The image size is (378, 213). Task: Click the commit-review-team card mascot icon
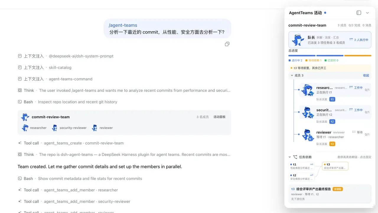(25, 117)
